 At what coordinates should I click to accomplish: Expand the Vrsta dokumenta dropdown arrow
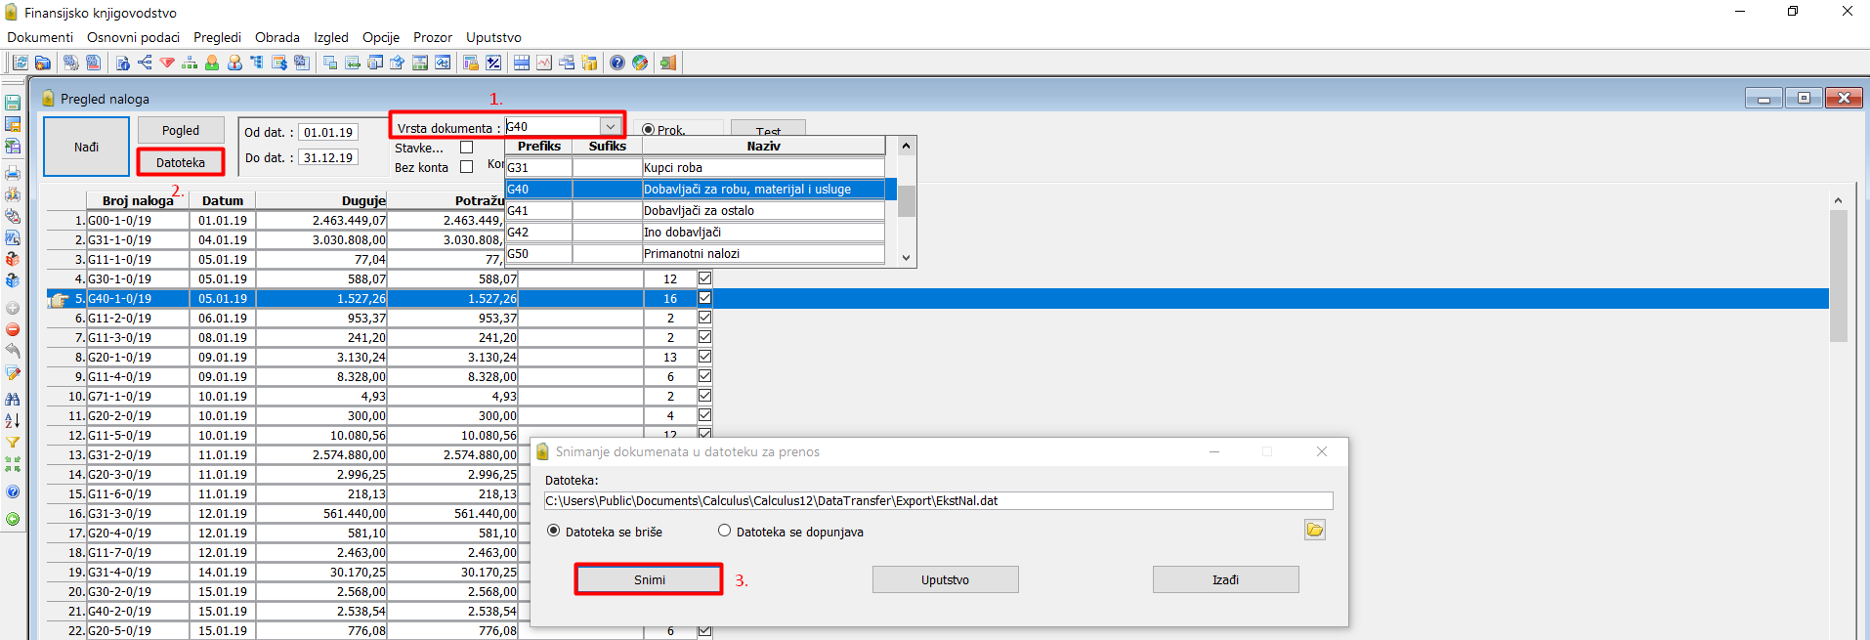tap(611, 126)
